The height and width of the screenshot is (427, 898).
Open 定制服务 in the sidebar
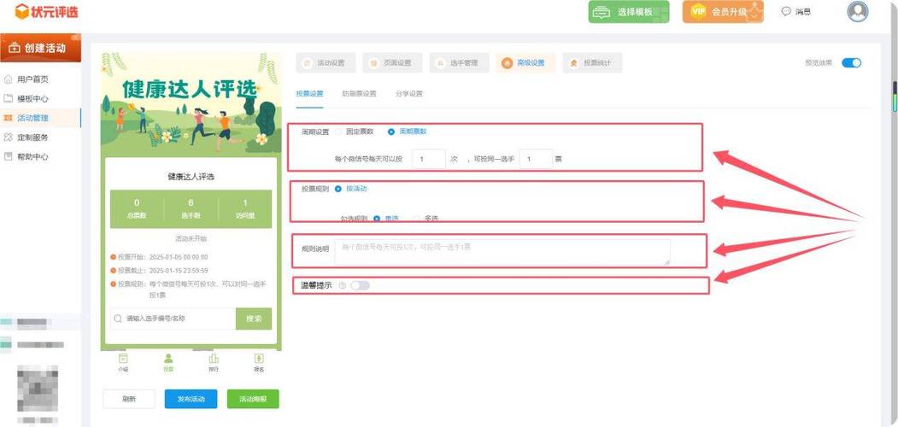click(x=32, y=137)
